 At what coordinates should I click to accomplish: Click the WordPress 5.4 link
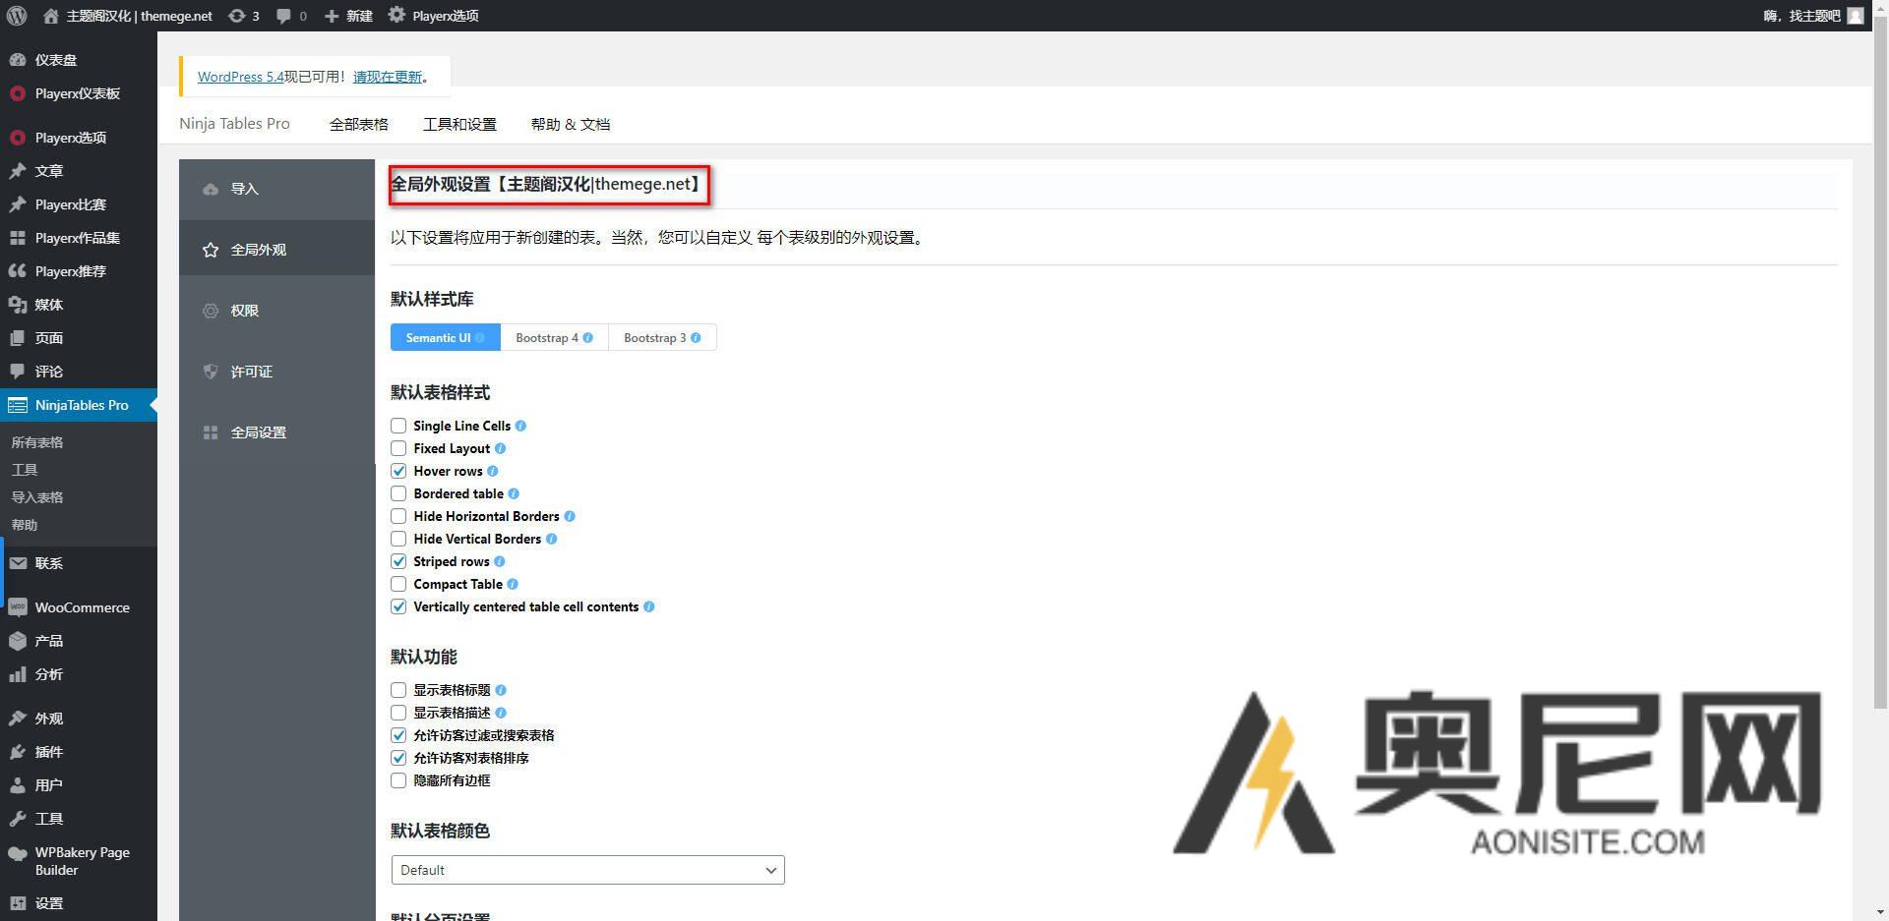point(240,77)
